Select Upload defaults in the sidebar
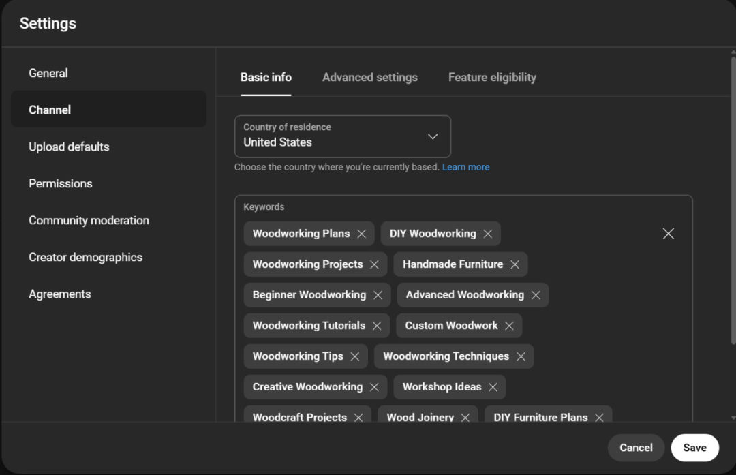 pos(69,147)
